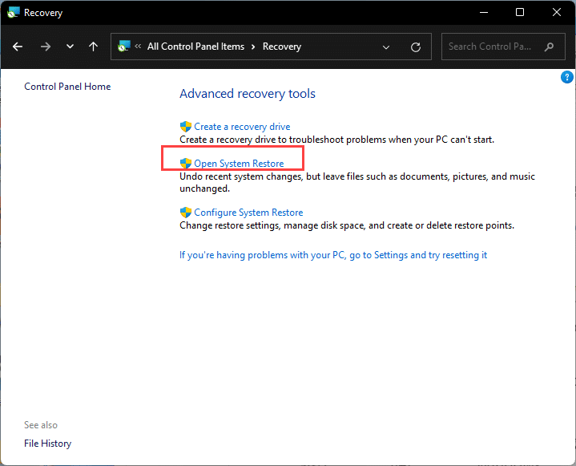Screen dimensions: 576x466
Task: Refresh the Recovery page
Action: point(416,47)
